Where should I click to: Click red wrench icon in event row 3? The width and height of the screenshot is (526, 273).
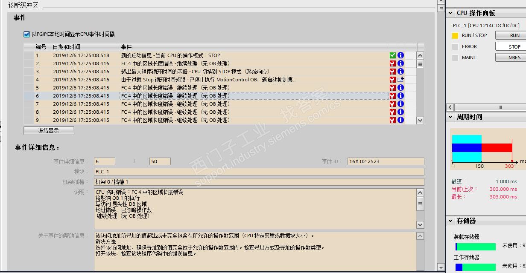point(393,72)
